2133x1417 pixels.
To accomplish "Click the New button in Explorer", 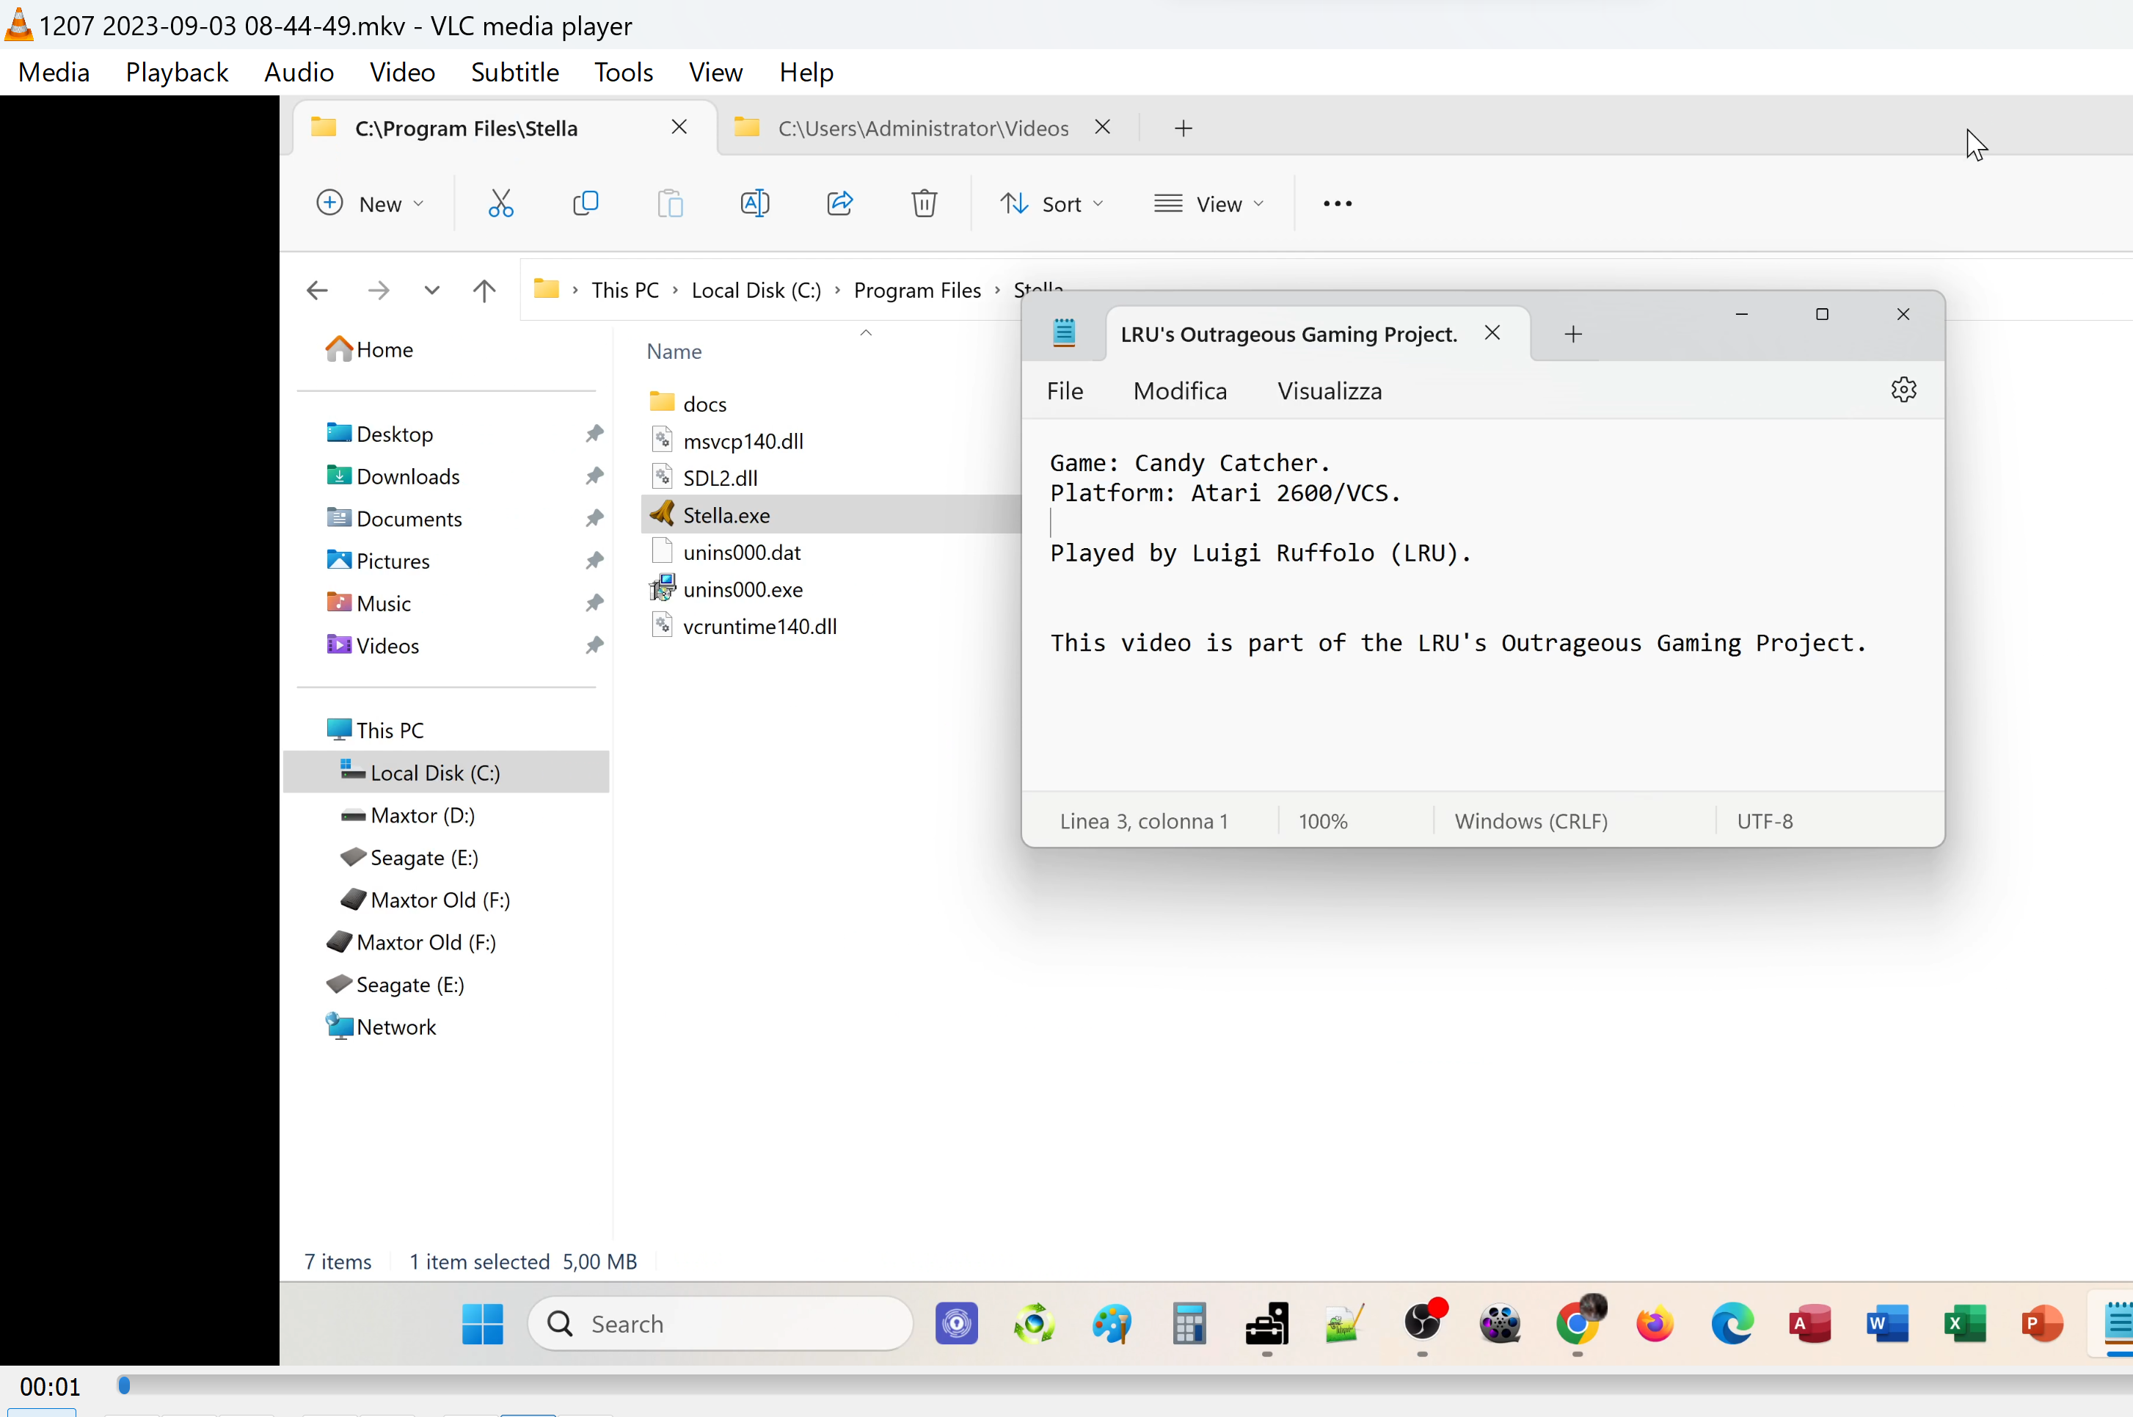I will pyautogui.click(x=368, y=204).
